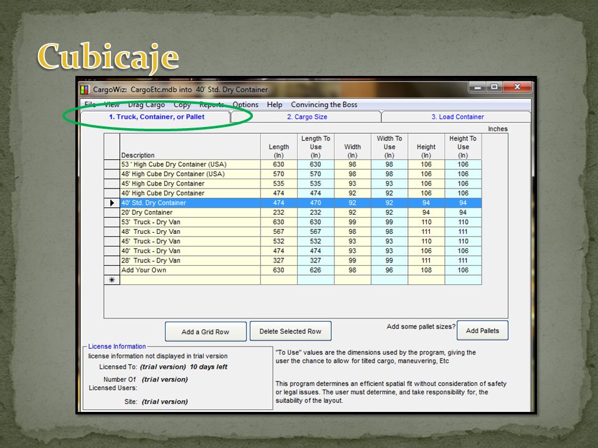Select the 20' Dry Container row
598x448 pixels.
coord(293,213)
